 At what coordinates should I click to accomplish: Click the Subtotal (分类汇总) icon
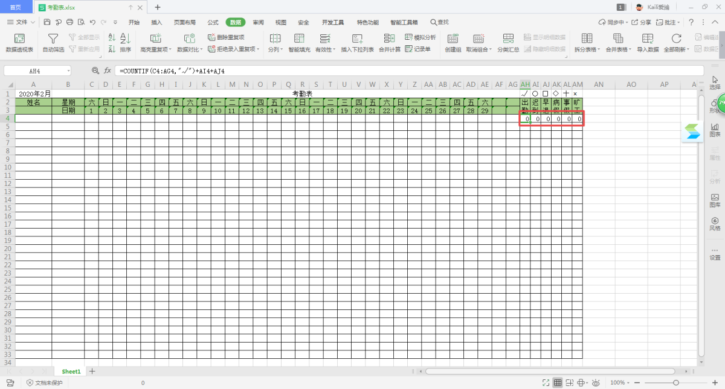[x=508, y=39]
